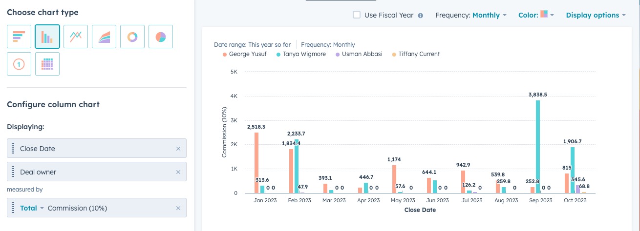This screenshot has width=640, height=231.
Task: Choose the area chart type
Action: tap(104, 37)
